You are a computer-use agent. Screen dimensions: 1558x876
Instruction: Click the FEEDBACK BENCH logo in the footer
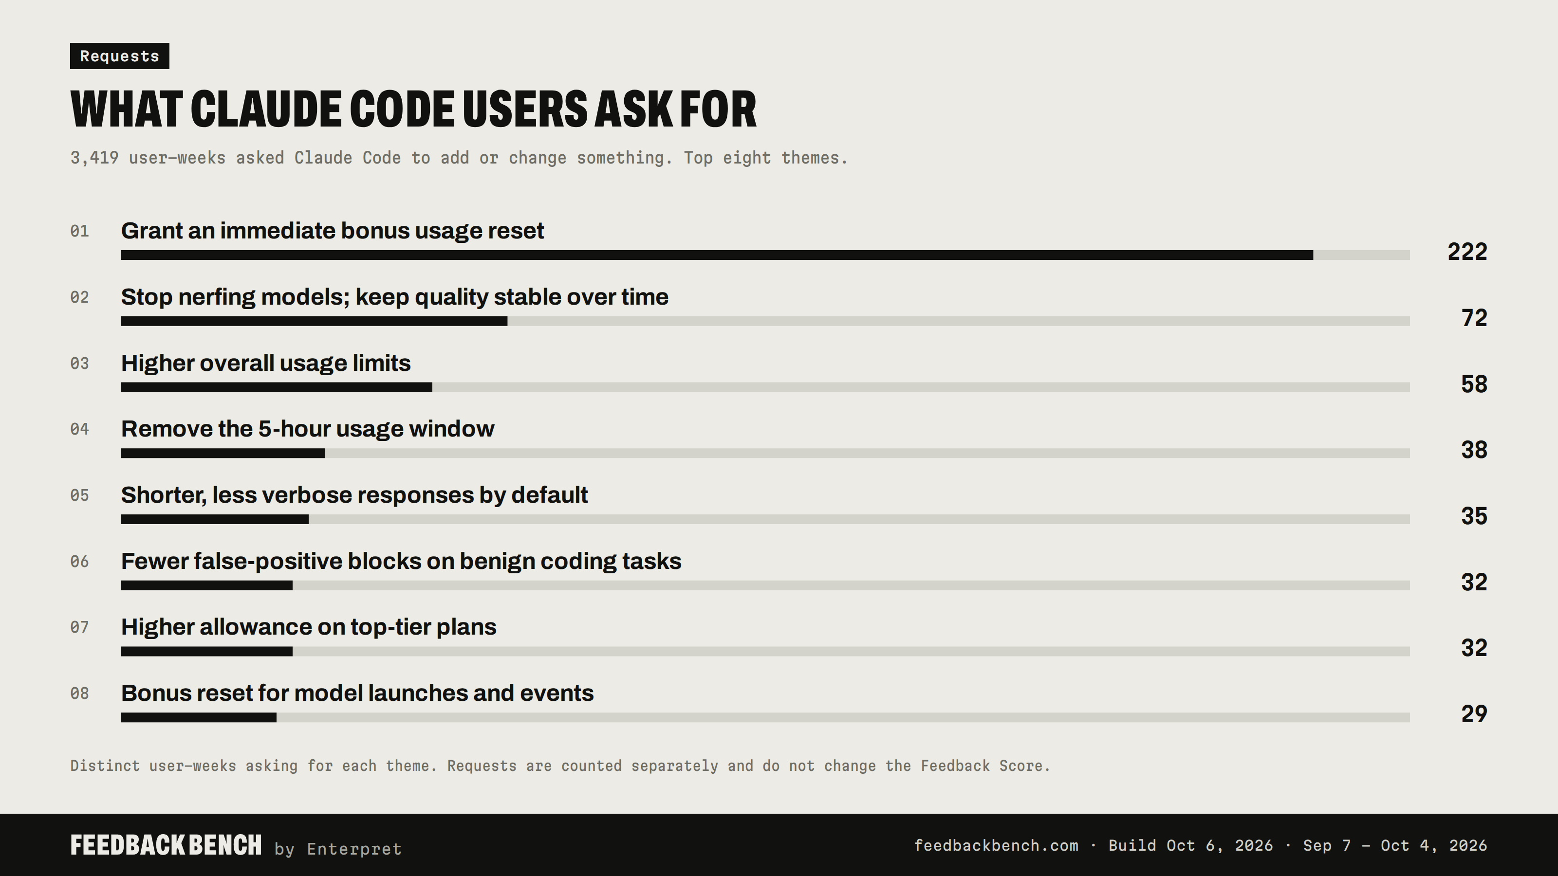pos(166,845)
